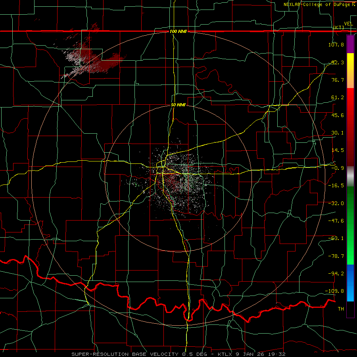Viewport: 357px width, 357px height.
Task: Select the 107.8 scale value
Action: 336,44
